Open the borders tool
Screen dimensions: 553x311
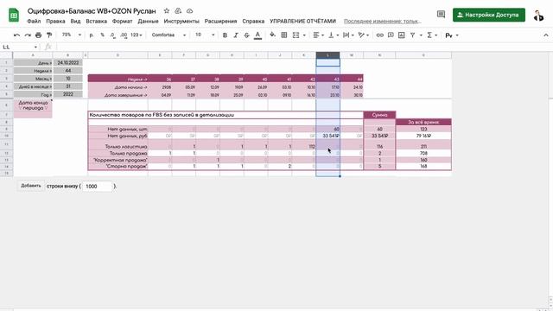click(284, 35)
